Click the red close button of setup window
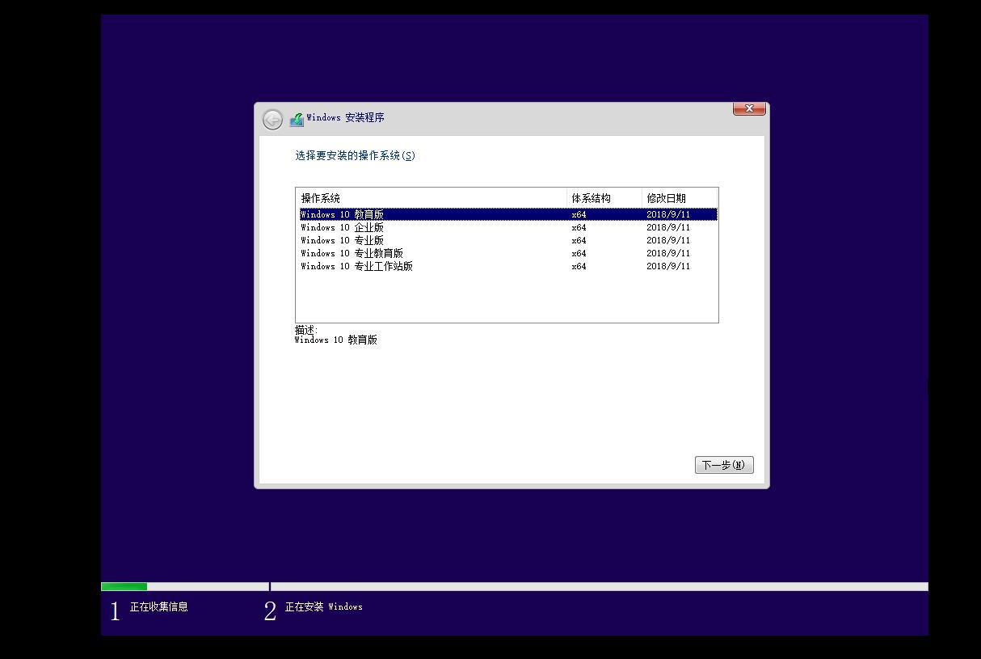Image resolution: width=981 pixels, height=659 pixels. (748, 108)
